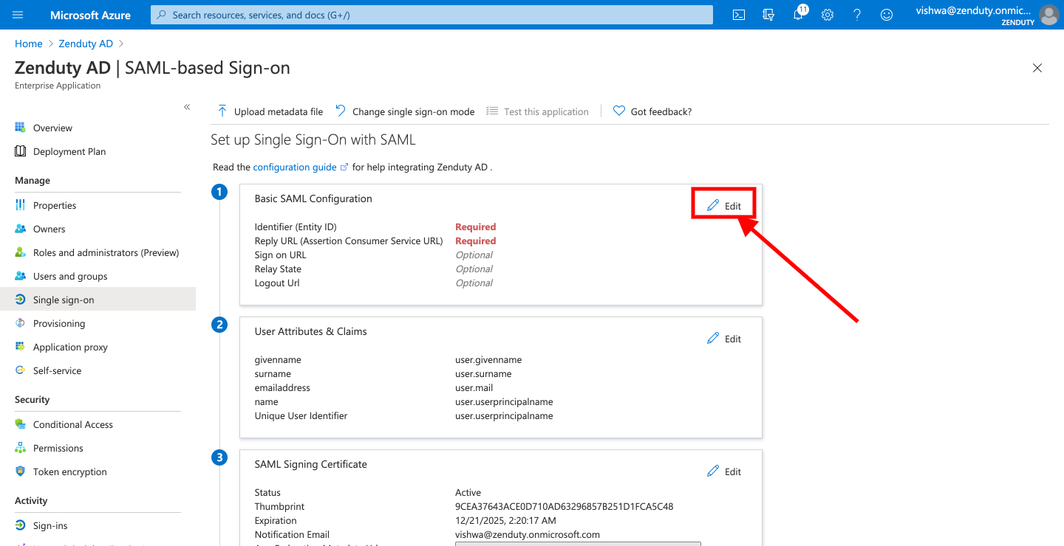Go to Zenduty AD breadcrumb
This screenshot has height=546, width=1064.
coord(86,44)
